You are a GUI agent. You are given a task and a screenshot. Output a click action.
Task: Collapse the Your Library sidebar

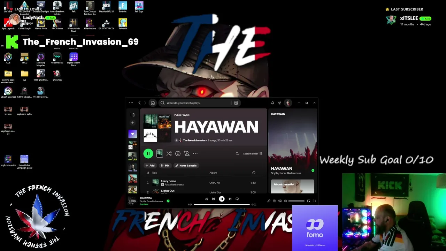pyautogui.click(x=132, y=115)
